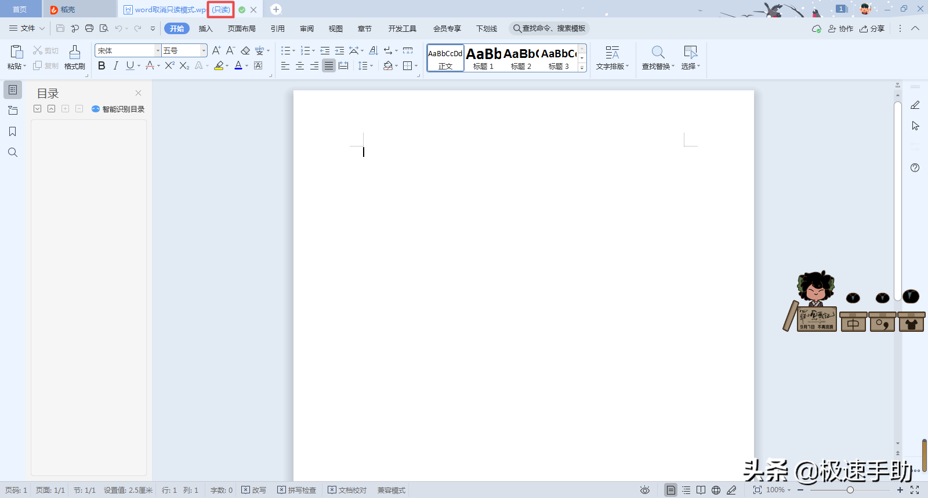Click the Smart Recognize TOC (智能识别目录) button
This screenshot has width=928, height=498.
coord(118,109)
